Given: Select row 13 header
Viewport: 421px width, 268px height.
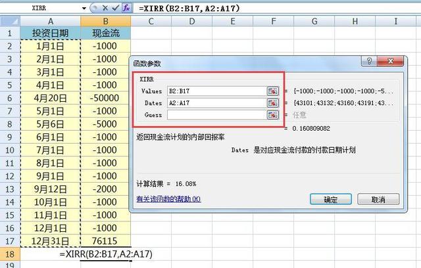Looking at the screenshot, I should coord(10,189).
